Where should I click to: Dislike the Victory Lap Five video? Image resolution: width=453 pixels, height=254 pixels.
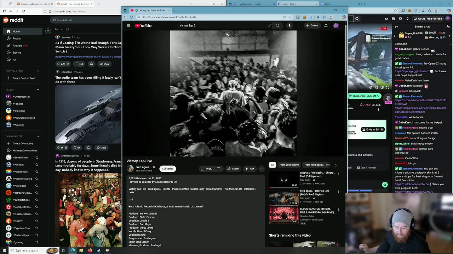click(219, 169)
